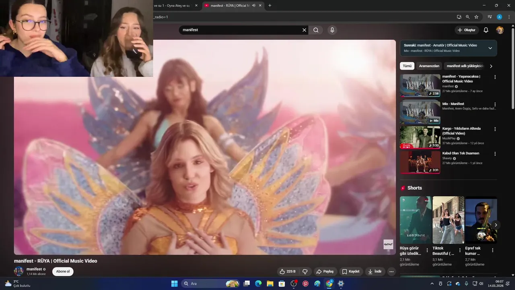Image resolution: width=515 pixels, height=290 pixels.
Task: Open options for Yaşanacaksa video
Action: coord(495,77)
